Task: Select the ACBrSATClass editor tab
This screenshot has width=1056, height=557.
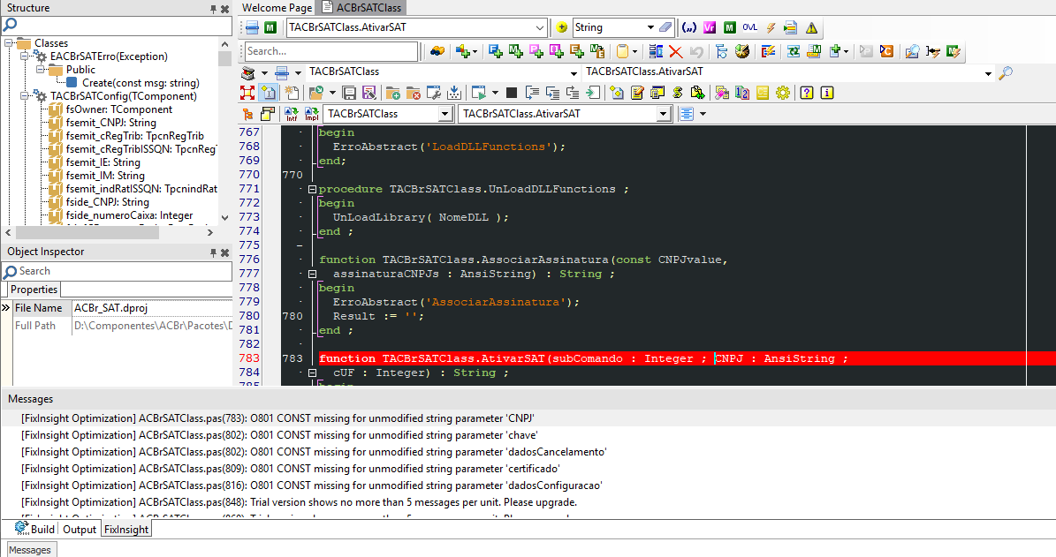Action: [x=361, y=8]
